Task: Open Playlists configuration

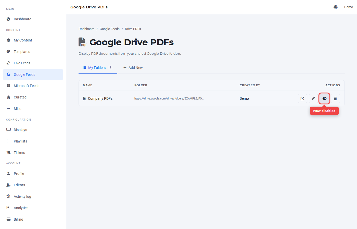Action: coord(33,141)
